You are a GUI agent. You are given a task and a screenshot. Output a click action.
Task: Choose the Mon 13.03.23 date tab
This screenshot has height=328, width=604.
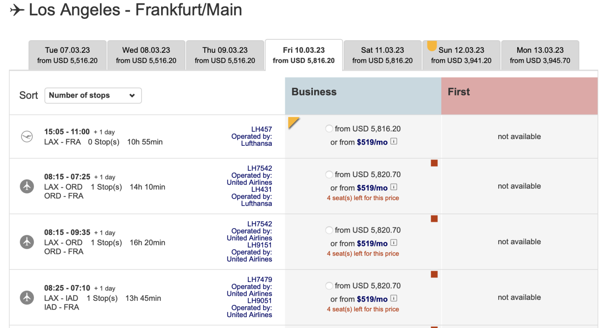pyautogui.click(x=540, y=55)
